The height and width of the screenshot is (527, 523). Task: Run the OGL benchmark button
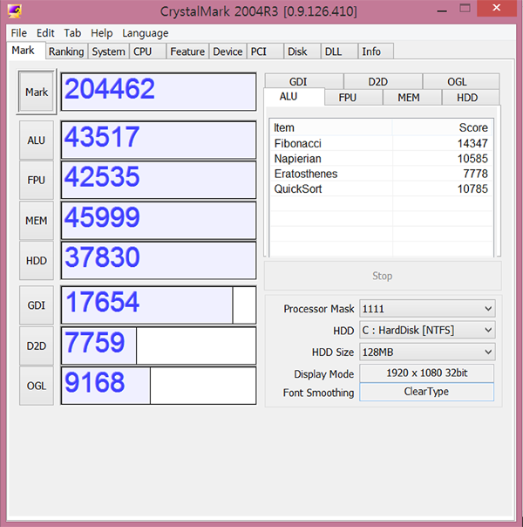37,386
